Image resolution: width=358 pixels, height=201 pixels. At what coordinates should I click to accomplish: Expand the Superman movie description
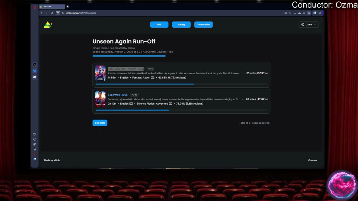242,99
